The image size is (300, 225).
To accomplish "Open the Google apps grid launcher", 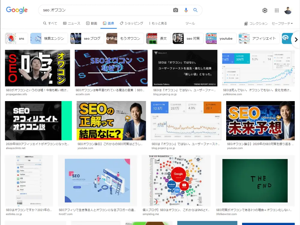I will tap(276, 10).
